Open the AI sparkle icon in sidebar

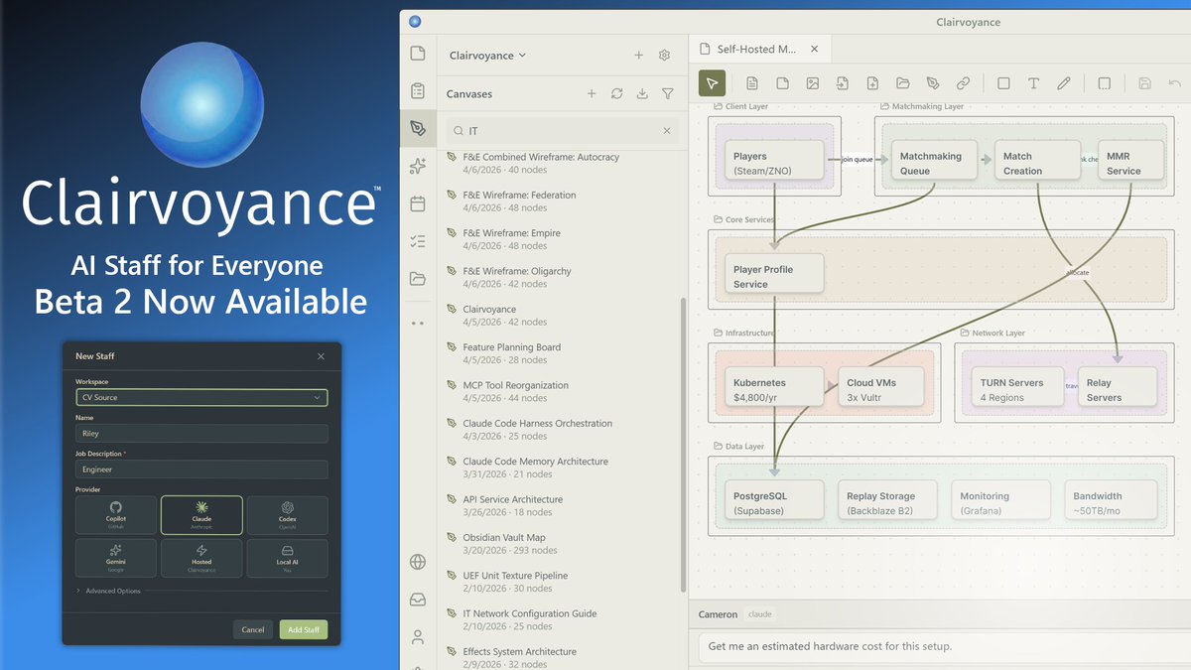pos(417,166)
